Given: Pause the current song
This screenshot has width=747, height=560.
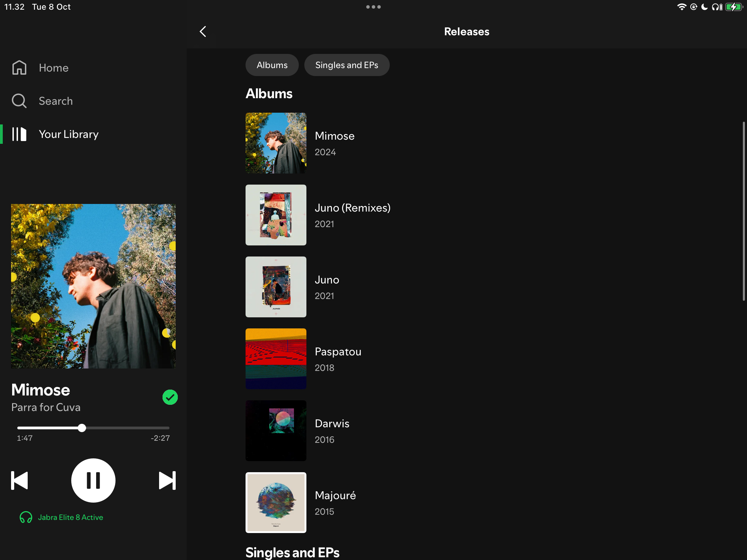Looking at the screenshot, I should [93, 480].
